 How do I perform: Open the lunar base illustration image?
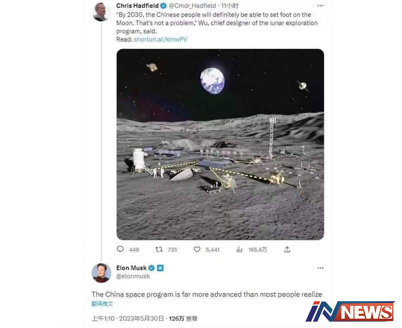220,144
